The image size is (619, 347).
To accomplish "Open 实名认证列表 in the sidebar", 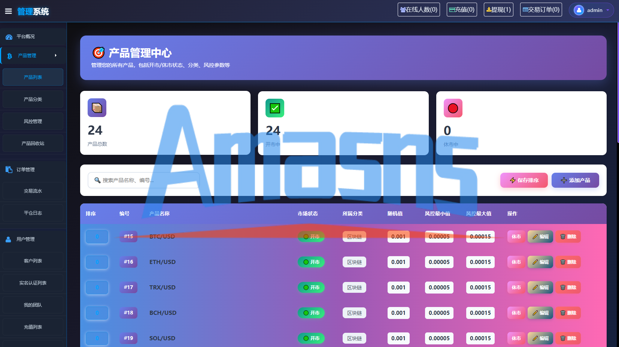I will pos(33,283).
